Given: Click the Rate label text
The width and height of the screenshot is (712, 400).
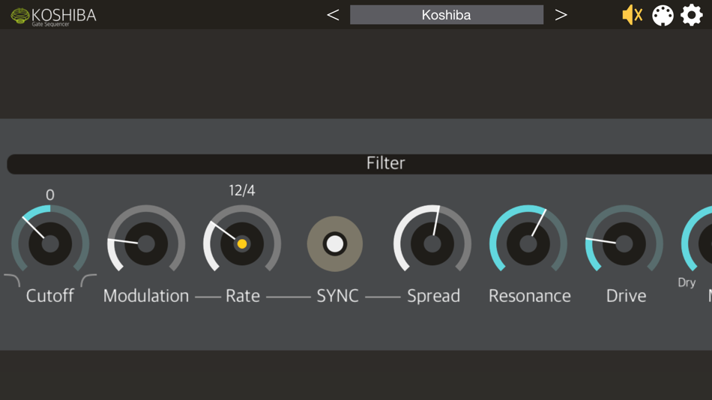Looking at the screenshot, I should click(x=243, y=296).
